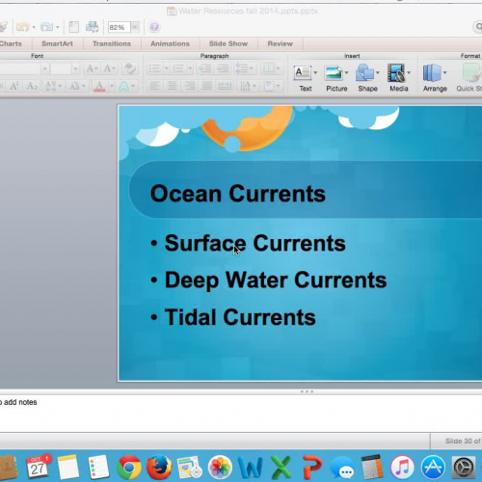Launch Microsoft Word from the Dock
The image size is (482, 482).
pyautogui.click(x=251, y=468)
